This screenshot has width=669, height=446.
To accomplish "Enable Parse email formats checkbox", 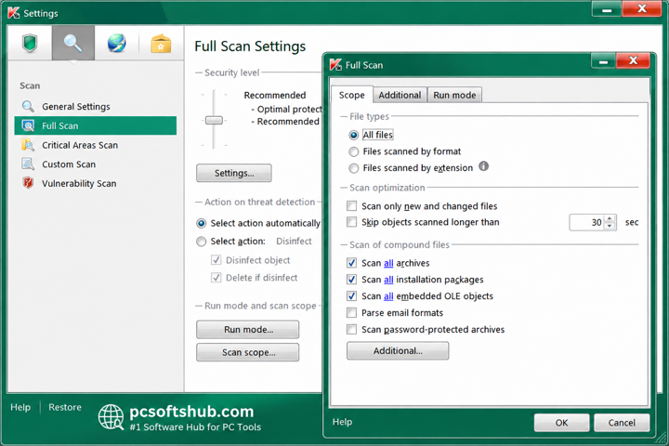I will click(x=351, y=313).
